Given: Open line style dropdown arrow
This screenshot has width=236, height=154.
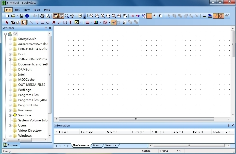Looking at the screenshot, I should pos(92,22).
